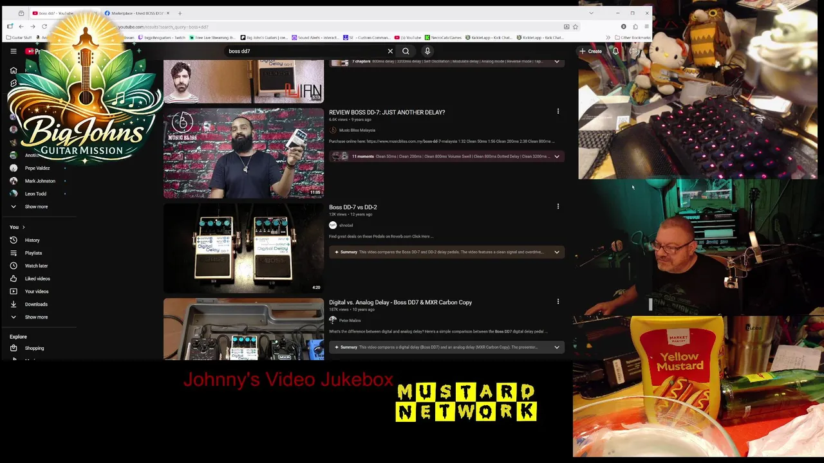
Task: Click the Create button
Action: pyautogui.click(x=590, y=51)
